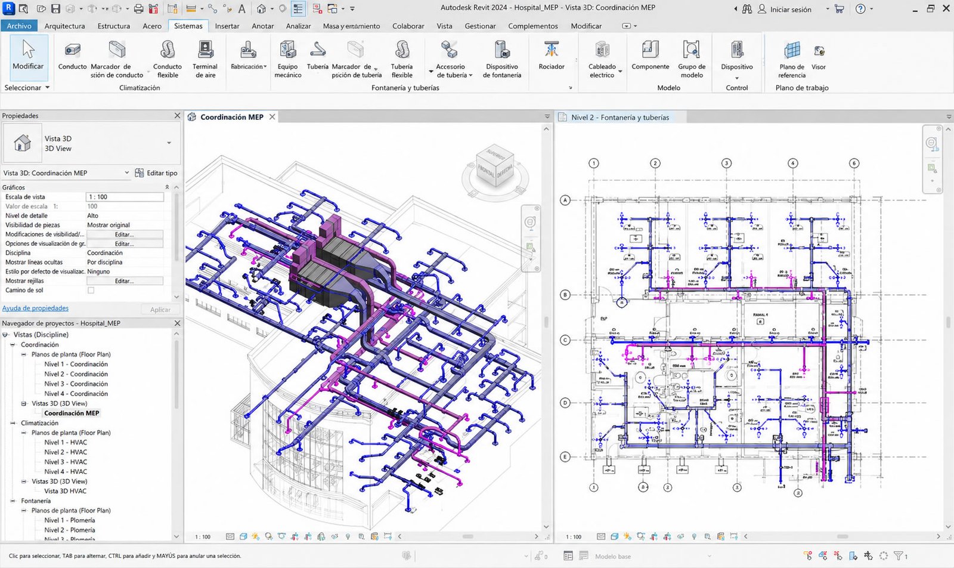Select the Equipo mecánico tool
Image resolution: width=954 pixels, height=568 pixels.
pos(288,59)
